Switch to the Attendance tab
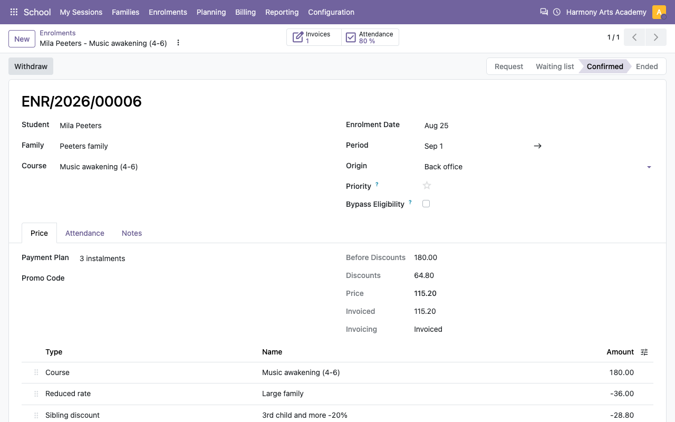The width and height of the screenshot is (675, 422). [x=85, y=233]
